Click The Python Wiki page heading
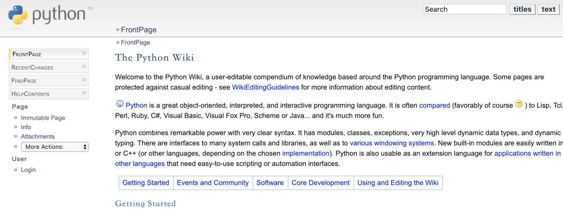This screenshot has width=563, height=211. (x=154, y=58)
